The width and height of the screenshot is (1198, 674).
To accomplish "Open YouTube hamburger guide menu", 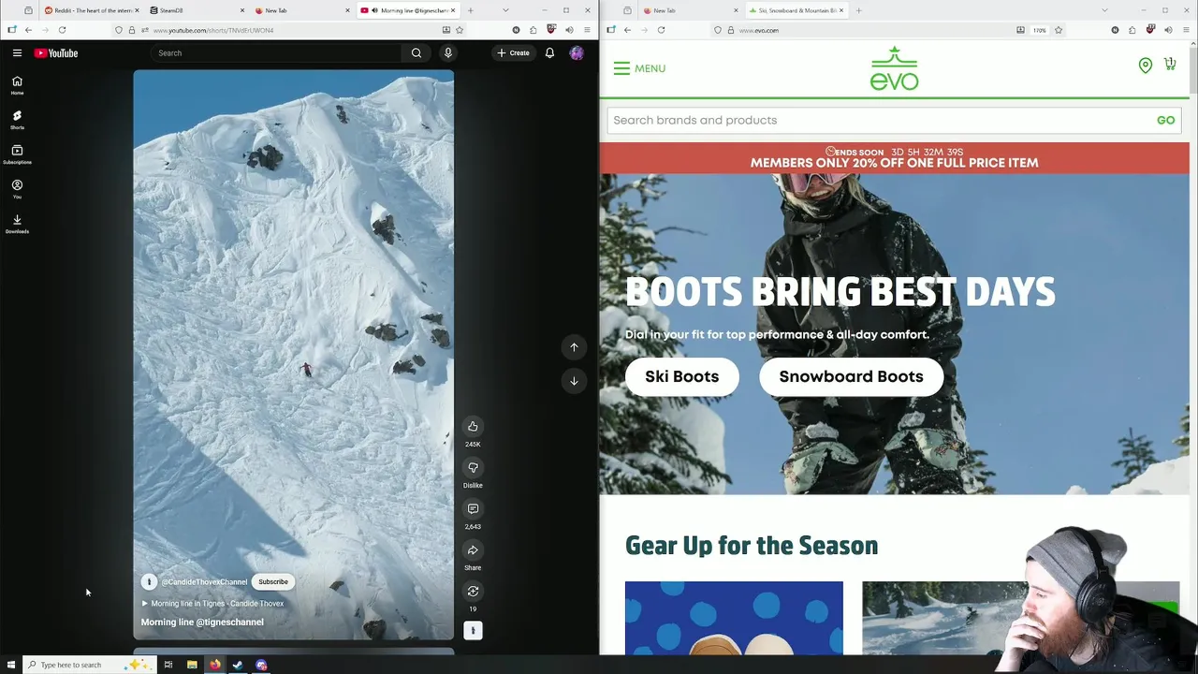I will (x=17, y=53).
